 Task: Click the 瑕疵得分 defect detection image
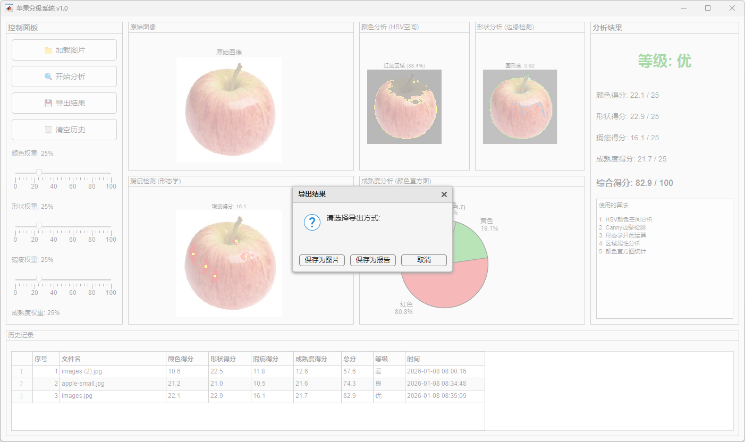click(x=229, y=263)
